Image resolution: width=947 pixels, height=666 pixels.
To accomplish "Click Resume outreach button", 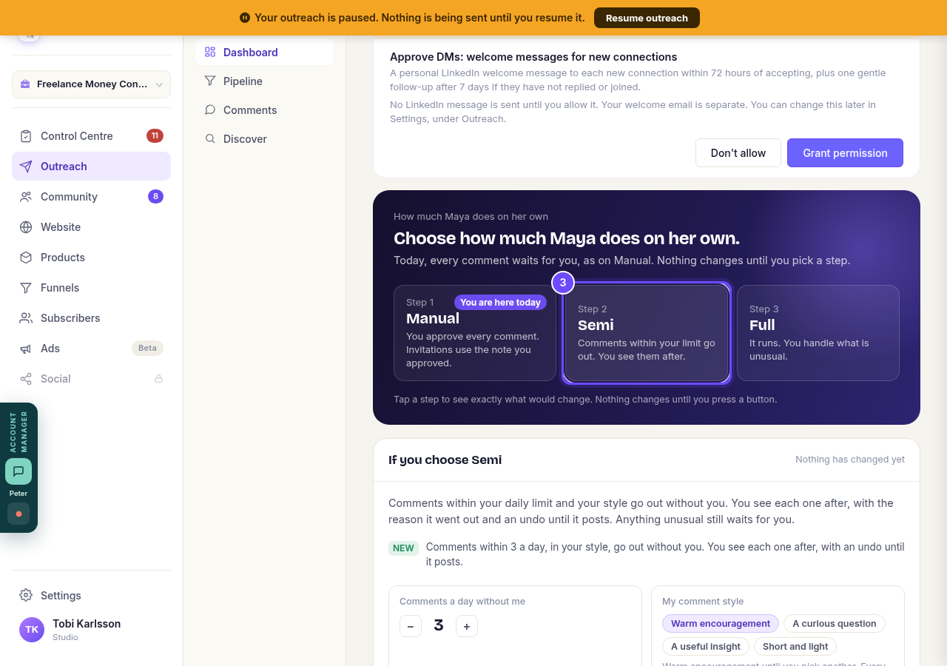I will click(x=647, y=18).
